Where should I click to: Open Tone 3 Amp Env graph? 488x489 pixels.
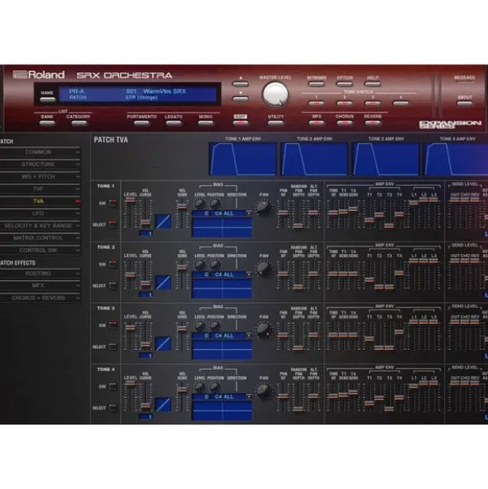386,159
